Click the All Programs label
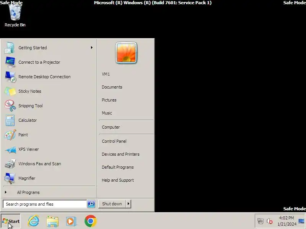This screenshot has height=229, width=306. tap(28, 192)
